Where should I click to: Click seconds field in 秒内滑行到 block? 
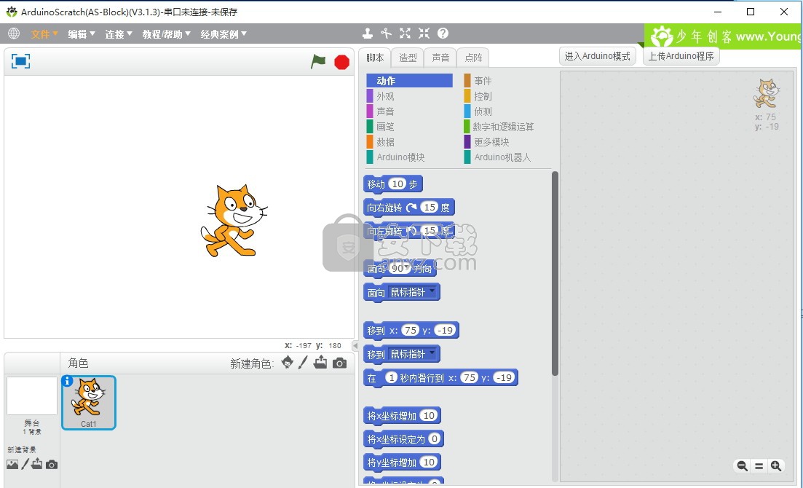coord(391,378)
